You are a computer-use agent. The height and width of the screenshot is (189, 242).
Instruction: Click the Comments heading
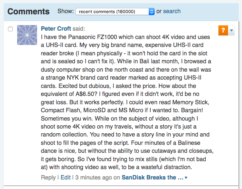point(29,12)
